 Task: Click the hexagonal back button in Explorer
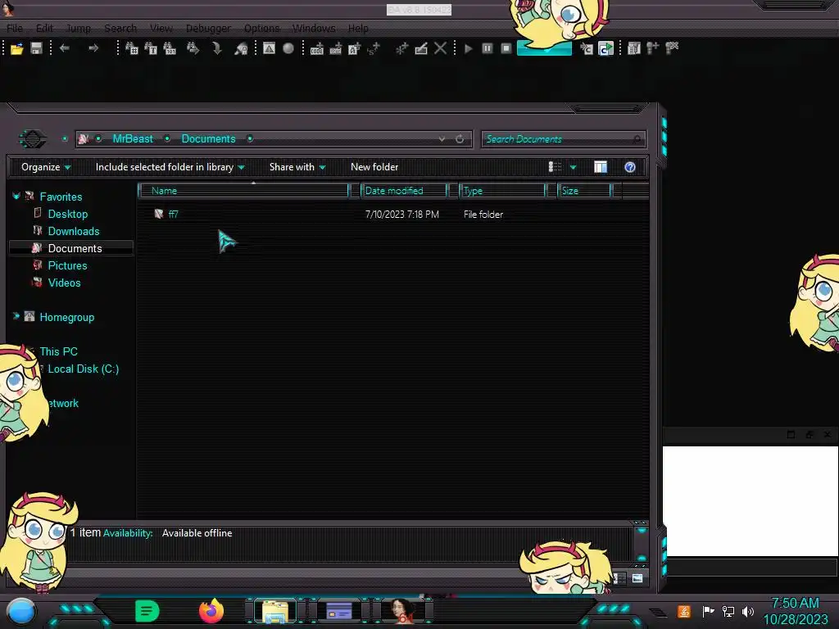coord(33,139)
